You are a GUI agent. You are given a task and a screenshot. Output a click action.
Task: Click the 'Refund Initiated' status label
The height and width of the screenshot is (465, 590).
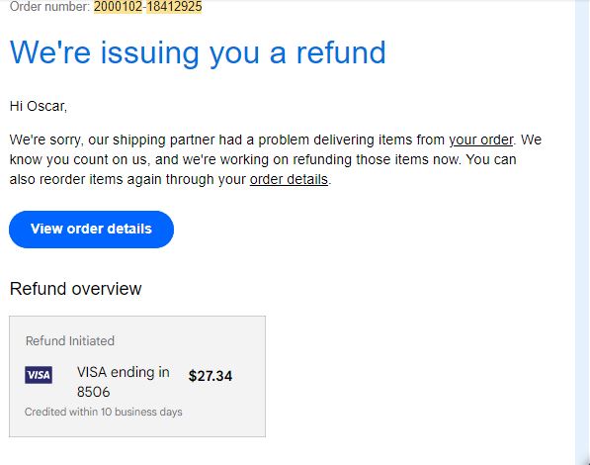tap(70, 341)
